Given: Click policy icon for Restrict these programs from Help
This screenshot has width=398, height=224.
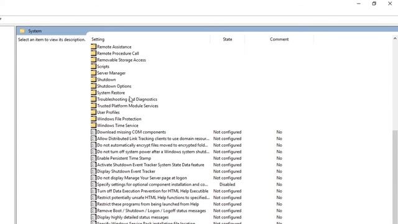Looking at the screenshot, I should coord(93,204).
